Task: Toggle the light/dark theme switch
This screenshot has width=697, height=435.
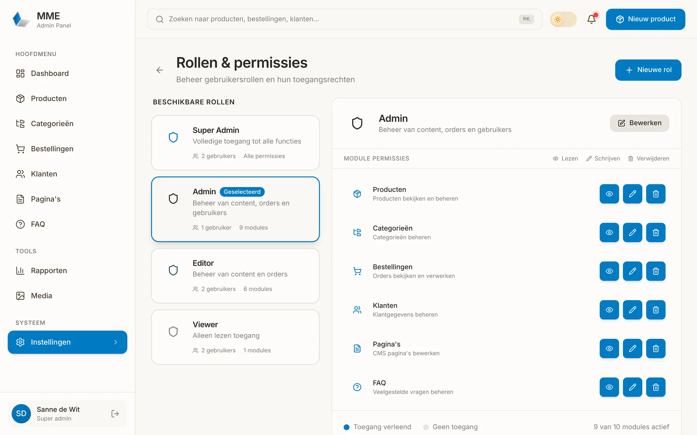Action: pos(563,19)
